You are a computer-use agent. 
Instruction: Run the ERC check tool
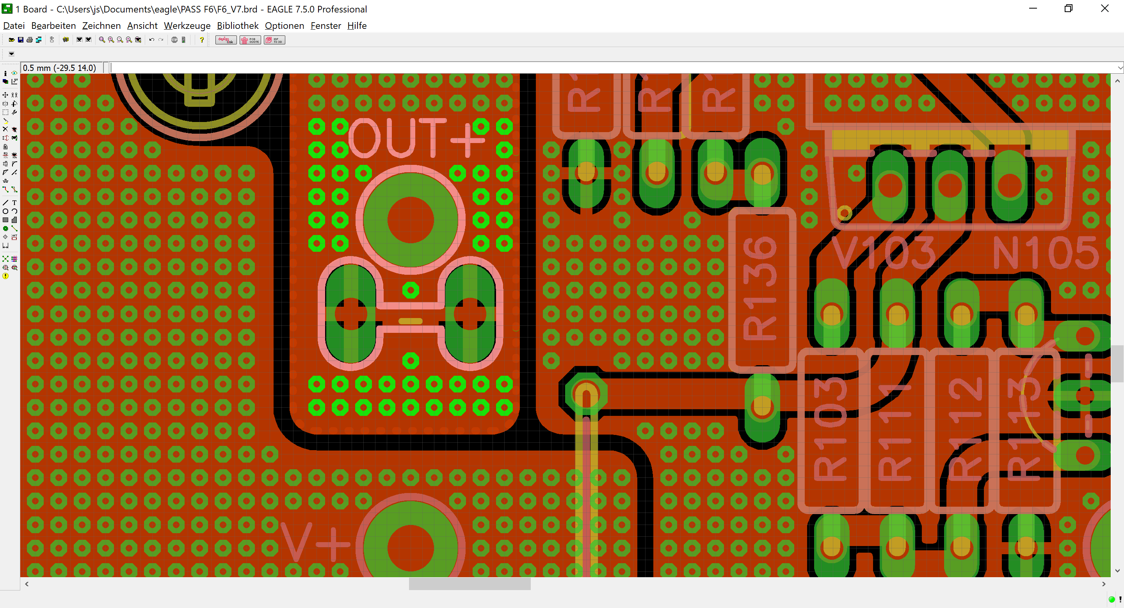[x=5, y=268]
